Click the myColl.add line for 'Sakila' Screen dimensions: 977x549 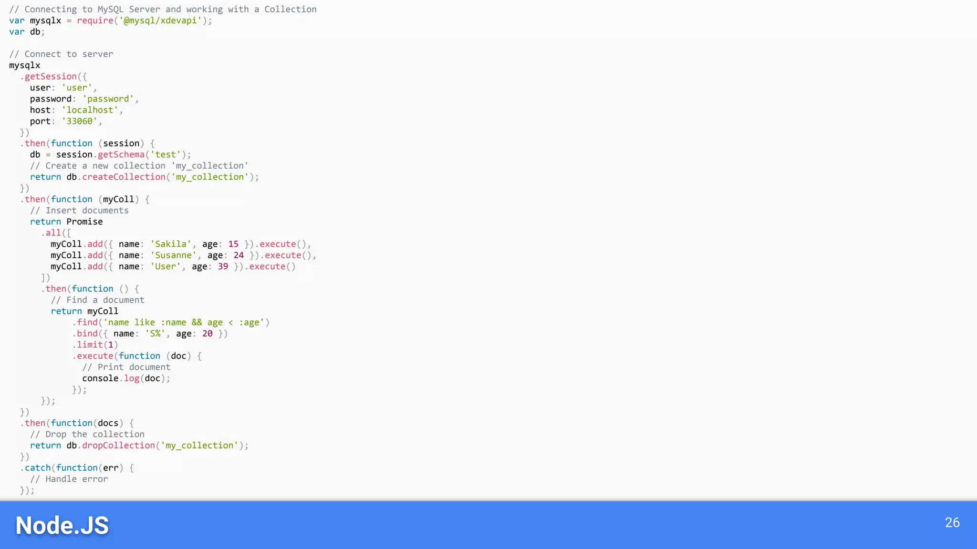(x=181, y=244)
